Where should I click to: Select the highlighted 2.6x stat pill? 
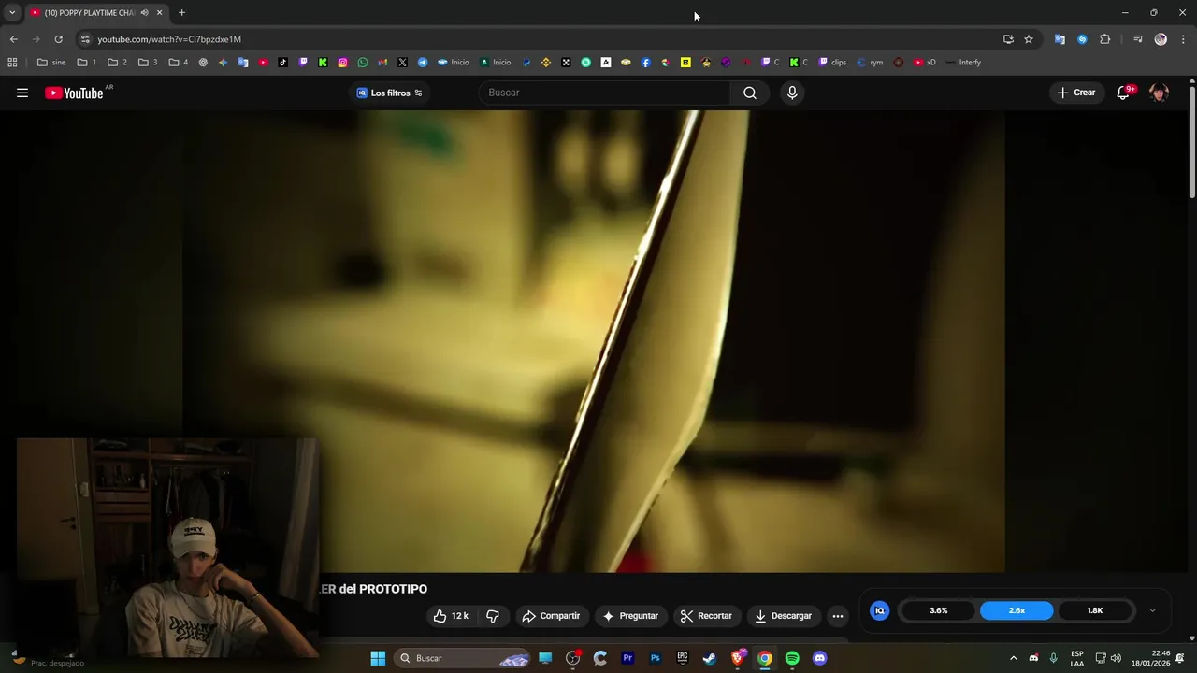[1017, 610]
